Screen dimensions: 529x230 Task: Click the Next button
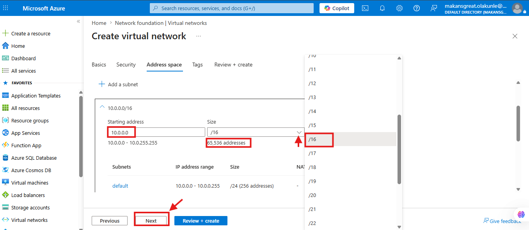[151, 221]
